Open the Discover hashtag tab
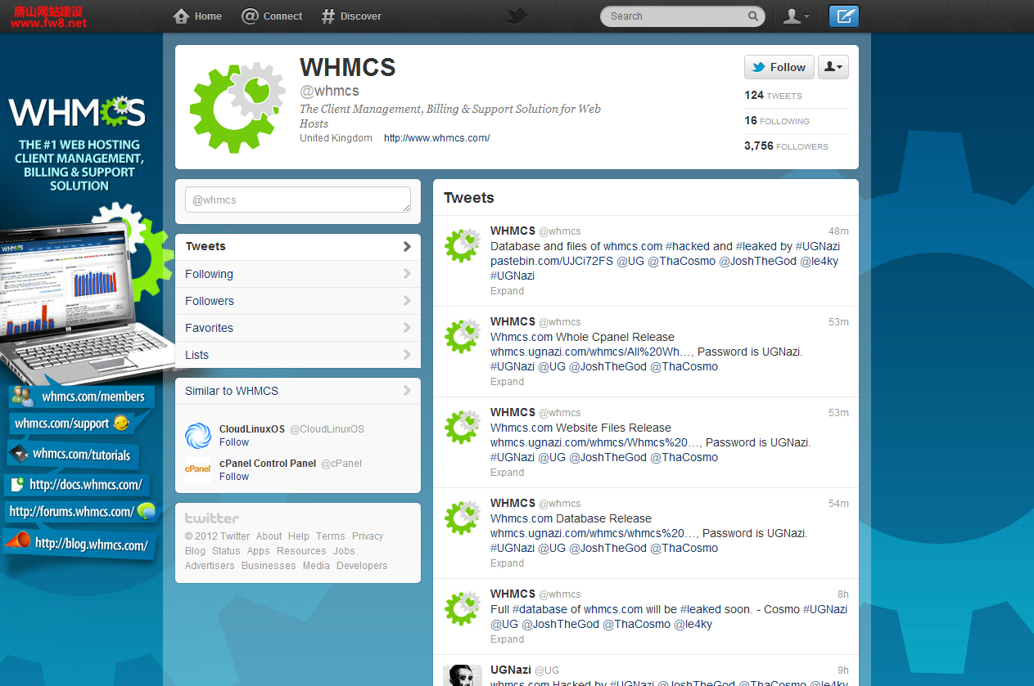 [x=351, y=16]
